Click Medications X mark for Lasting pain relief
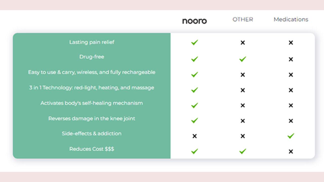Image resolution: width=324 pixels, height=182 pixels. pos(291,43)
